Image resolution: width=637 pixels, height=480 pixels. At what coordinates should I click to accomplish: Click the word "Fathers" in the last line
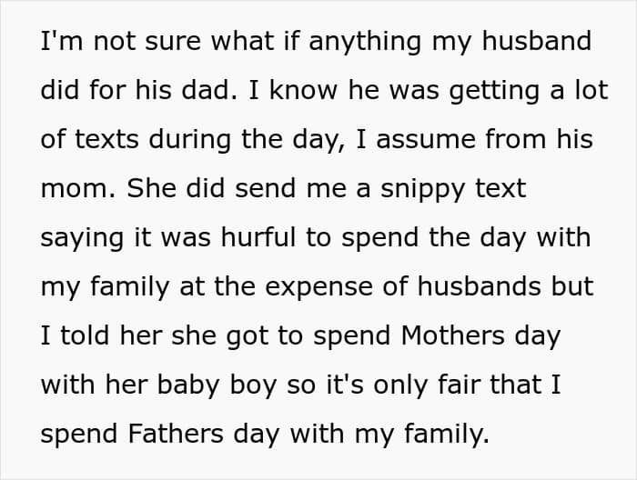[x=176, y=434]
